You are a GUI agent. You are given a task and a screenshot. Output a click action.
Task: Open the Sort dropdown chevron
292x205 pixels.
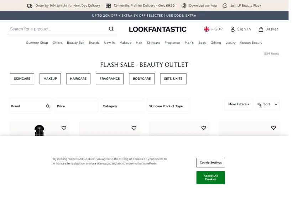point(276,104)
